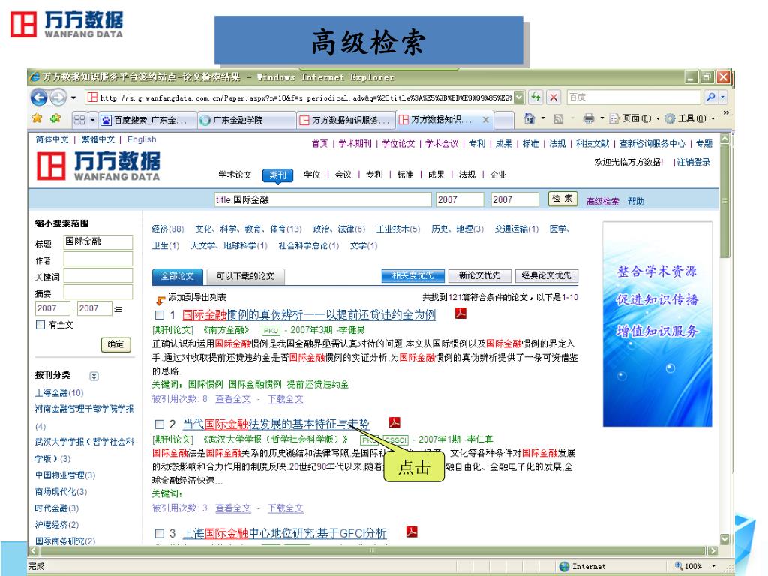This screenshot has width=768, height=576.
Task: Click the Print icon in command bar
Action: tap(589, 118)
